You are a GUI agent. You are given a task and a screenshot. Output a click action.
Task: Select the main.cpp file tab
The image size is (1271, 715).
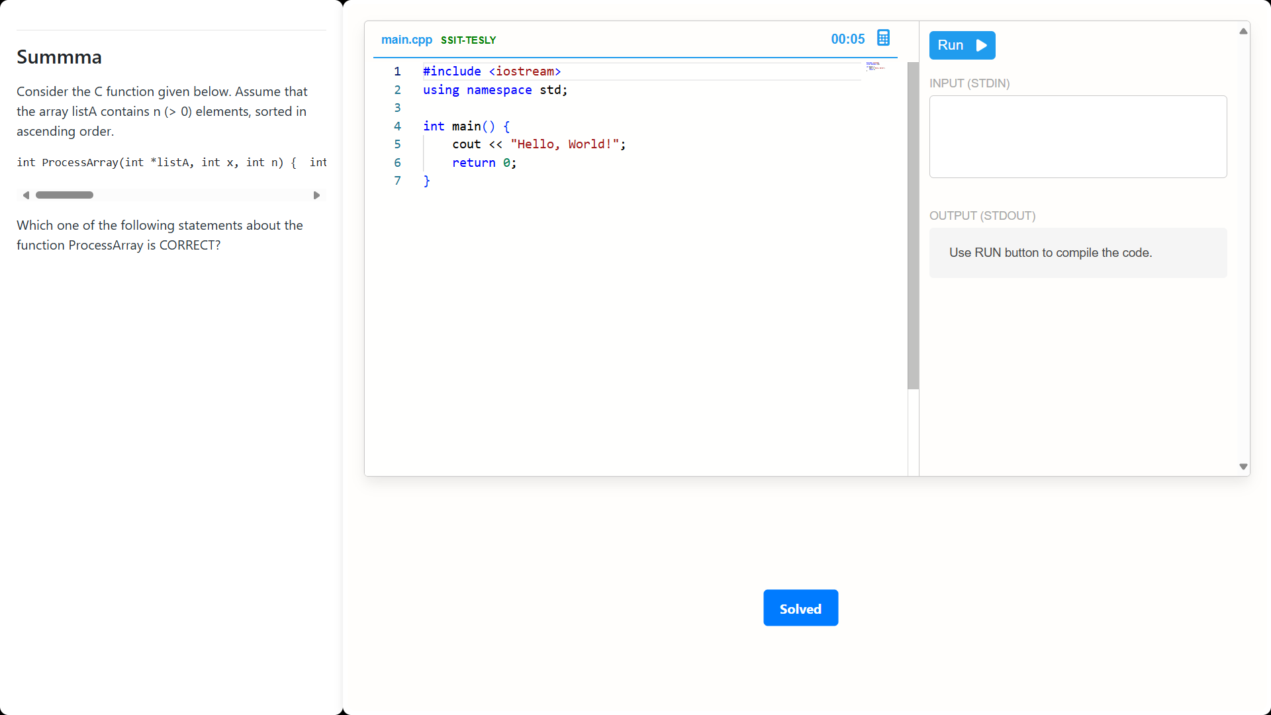[406, 40]
